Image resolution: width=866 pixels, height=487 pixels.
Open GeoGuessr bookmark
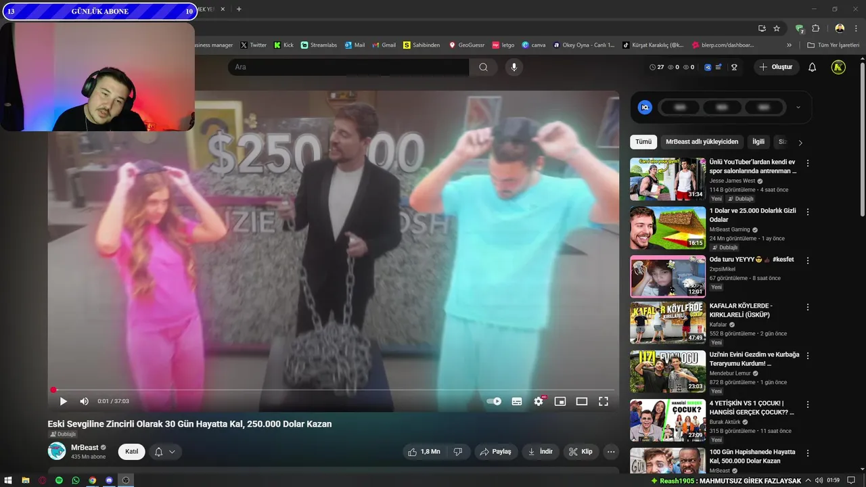[x=467, y=45]
